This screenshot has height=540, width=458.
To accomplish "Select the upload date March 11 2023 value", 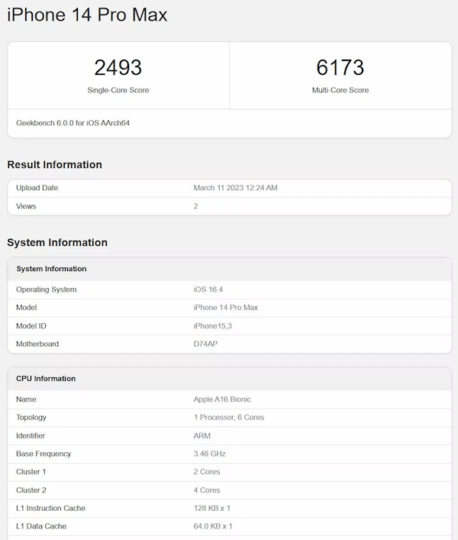I will point(235,188).
